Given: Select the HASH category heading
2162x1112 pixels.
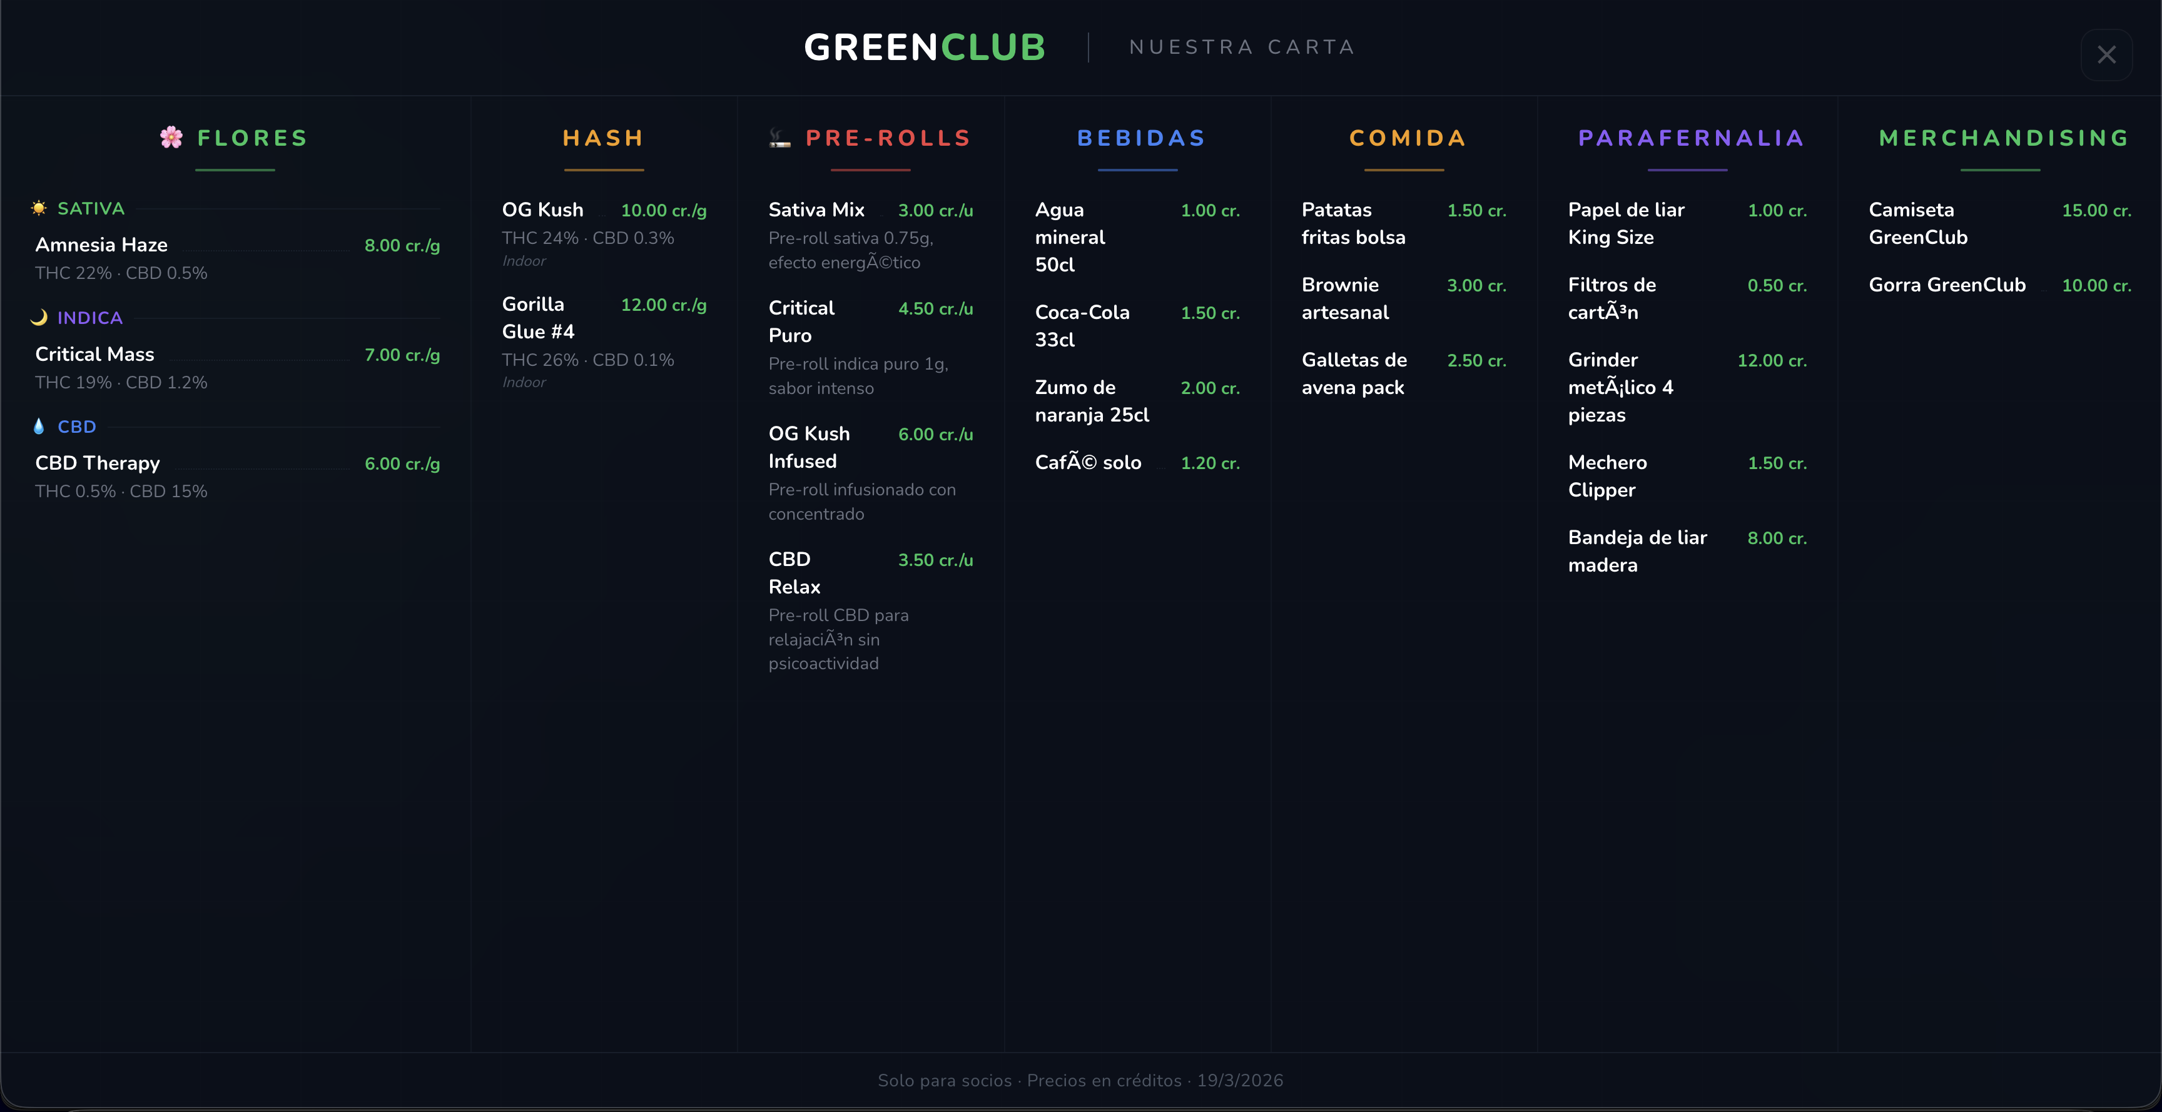Looking at the screenshot, I should pyautogui.click(x=604, y=138).
